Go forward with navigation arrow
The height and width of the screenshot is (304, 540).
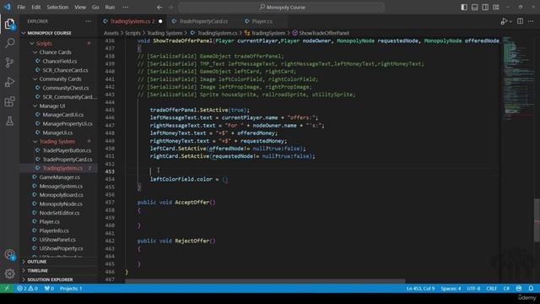click(x=170, y=8)
